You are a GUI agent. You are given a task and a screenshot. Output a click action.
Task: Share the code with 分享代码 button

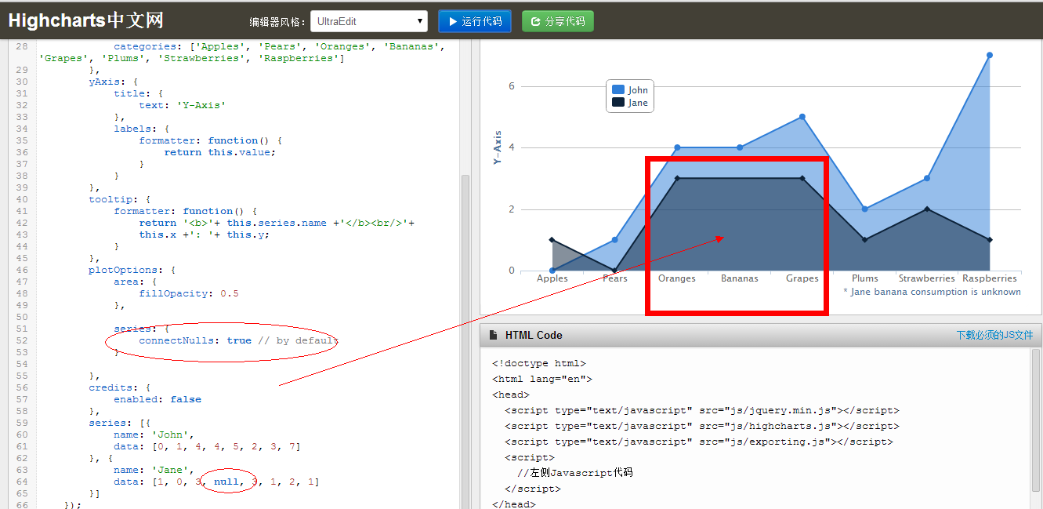[557, 21]
